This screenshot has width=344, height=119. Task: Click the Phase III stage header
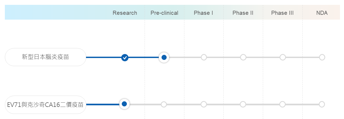282,13
